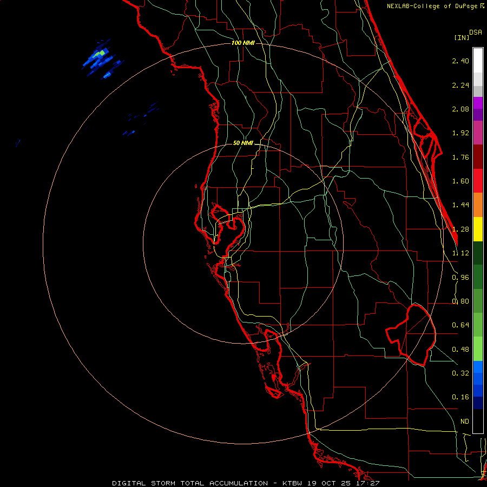Click the 0.64 legend value

click(460, 325)
